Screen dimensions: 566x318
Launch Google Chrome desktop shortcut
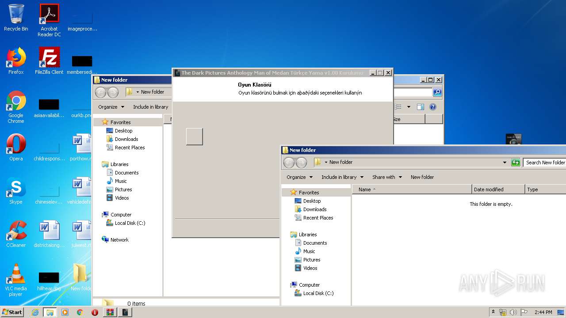tap(16, 107)
